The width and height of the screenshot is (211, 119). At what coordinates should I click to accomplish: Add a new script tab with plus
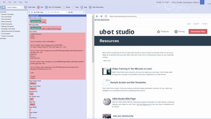32,12
